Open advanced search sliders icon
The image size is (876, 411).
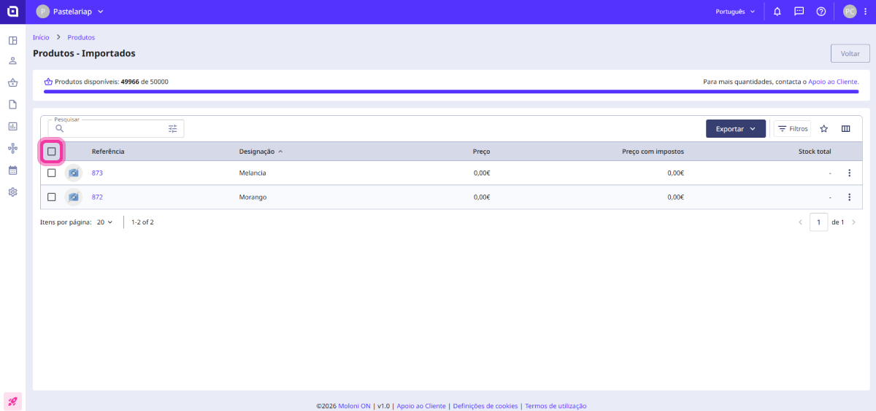click(173, 128)
